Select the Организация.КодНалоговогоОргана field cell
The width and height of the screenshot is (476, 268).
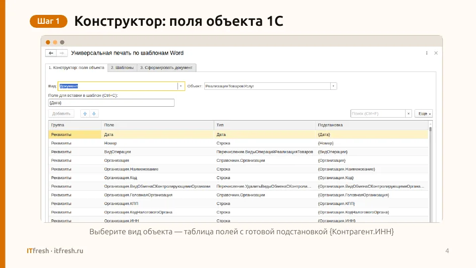point(158,212)
